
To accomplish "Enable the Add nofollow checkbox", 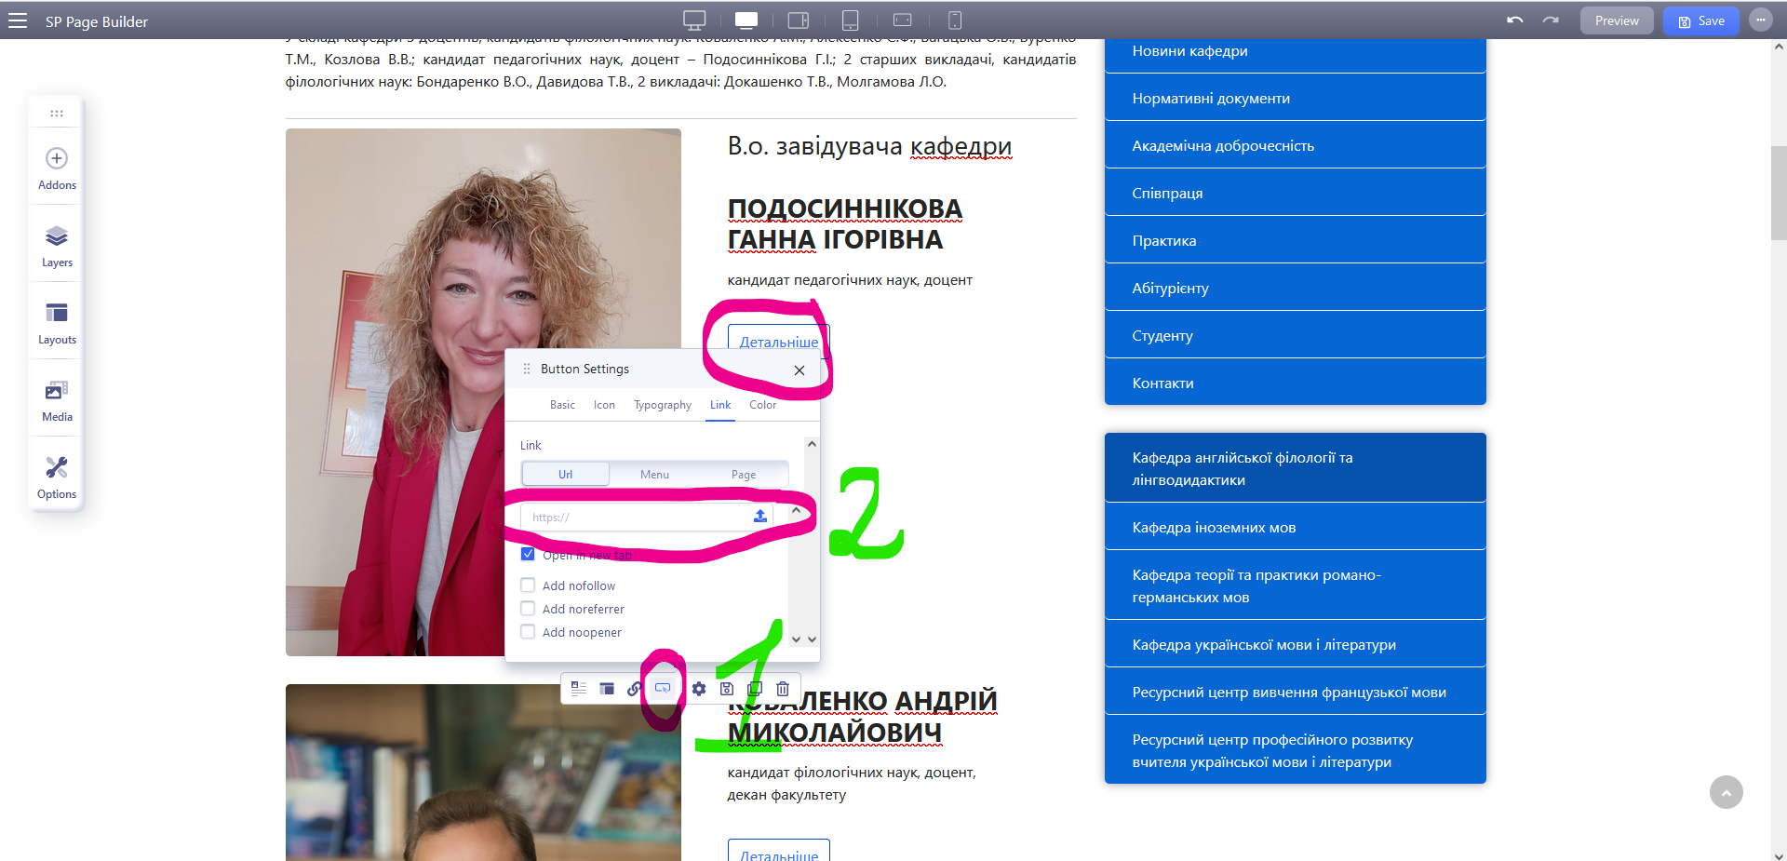I will tap(528, 585).
